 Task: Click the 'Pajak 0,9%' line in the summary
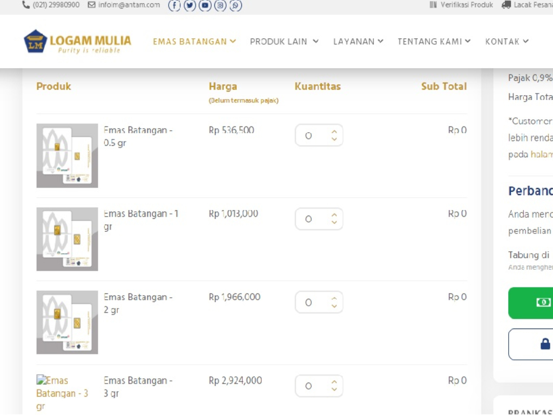click(530, 78)
